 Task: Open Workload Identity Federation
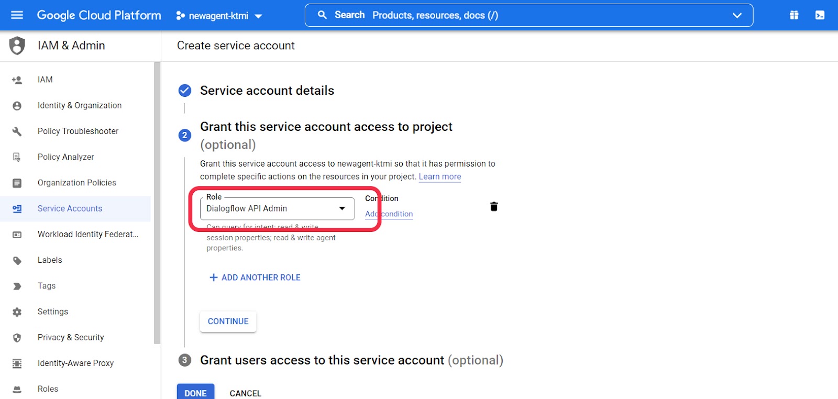pos(88,234)
